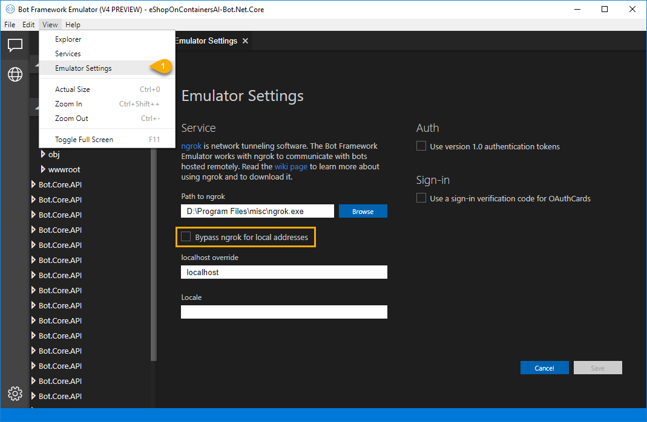Click the Cancel button
This screenshot has width=647, height=422.
[x=544, y=368]
